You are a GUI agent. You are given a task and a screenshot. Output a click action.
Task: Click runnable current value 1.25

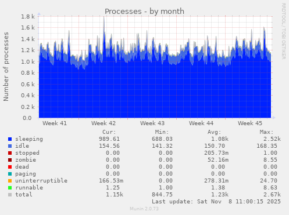pyautogui.click(x=113, y=188)
